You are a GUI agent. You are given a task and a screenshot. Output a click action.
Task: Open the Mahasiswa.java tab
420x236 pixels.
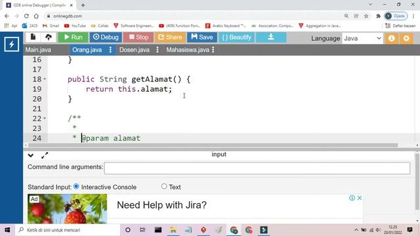[188, 50]
